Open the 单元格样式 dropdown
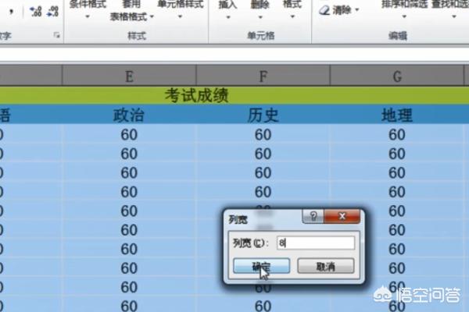 click(x=180, y=15)
